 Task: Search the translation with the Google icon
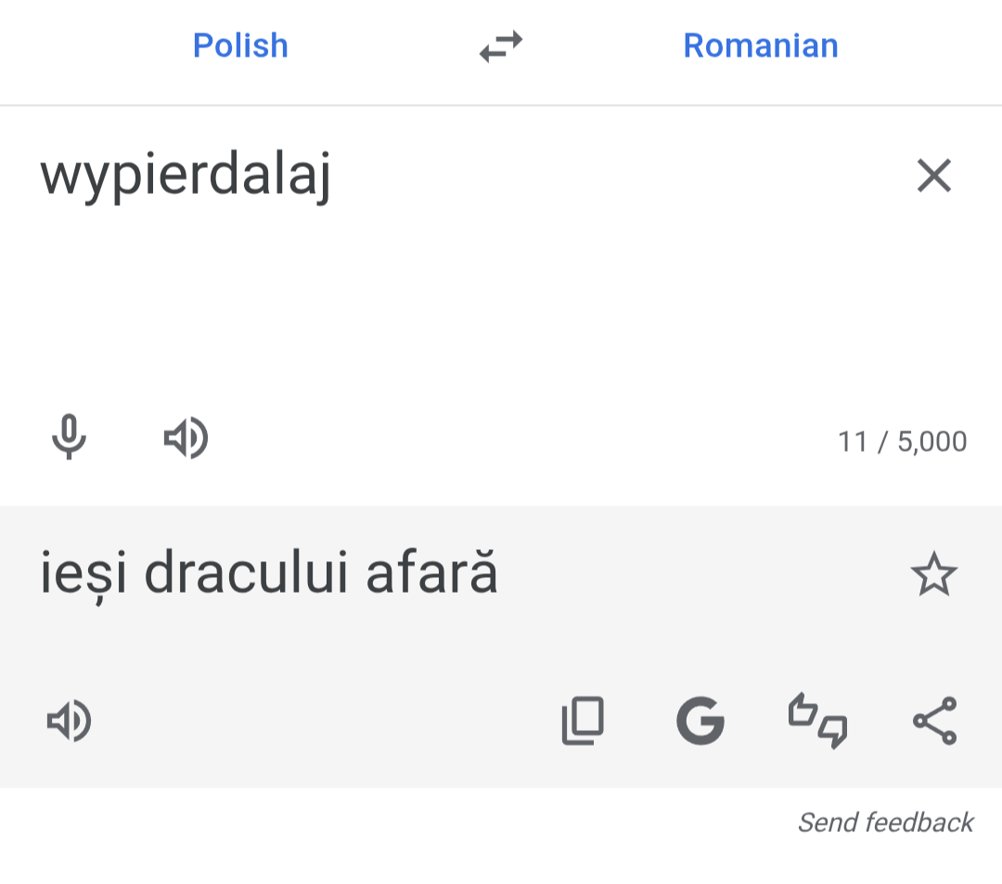point(700,722)
